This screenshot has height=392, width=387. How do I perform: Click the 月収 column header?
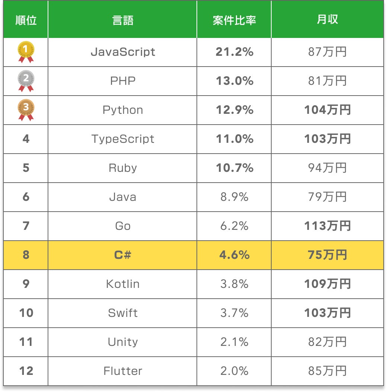[327, 20]
